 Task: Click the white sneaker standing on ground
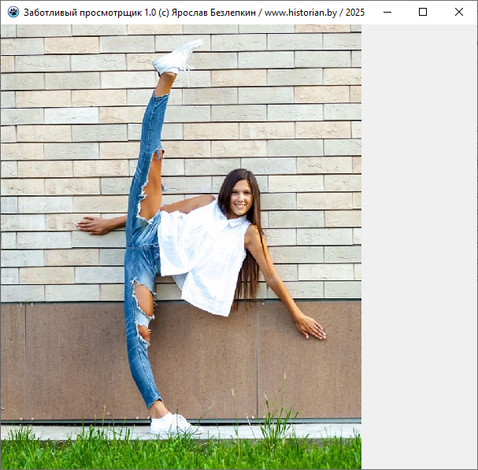[x=172, y=425]
